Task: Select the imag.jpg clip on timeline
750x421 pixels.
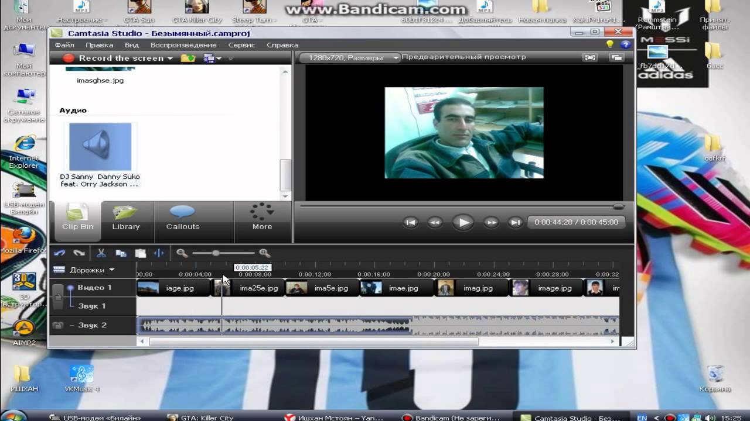Action: click(x=472, y=288)
